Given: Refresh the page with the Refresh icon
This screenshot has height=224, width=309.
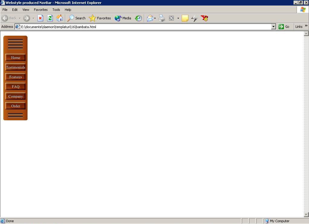Looking at the screenshot, I should point(50,18).
